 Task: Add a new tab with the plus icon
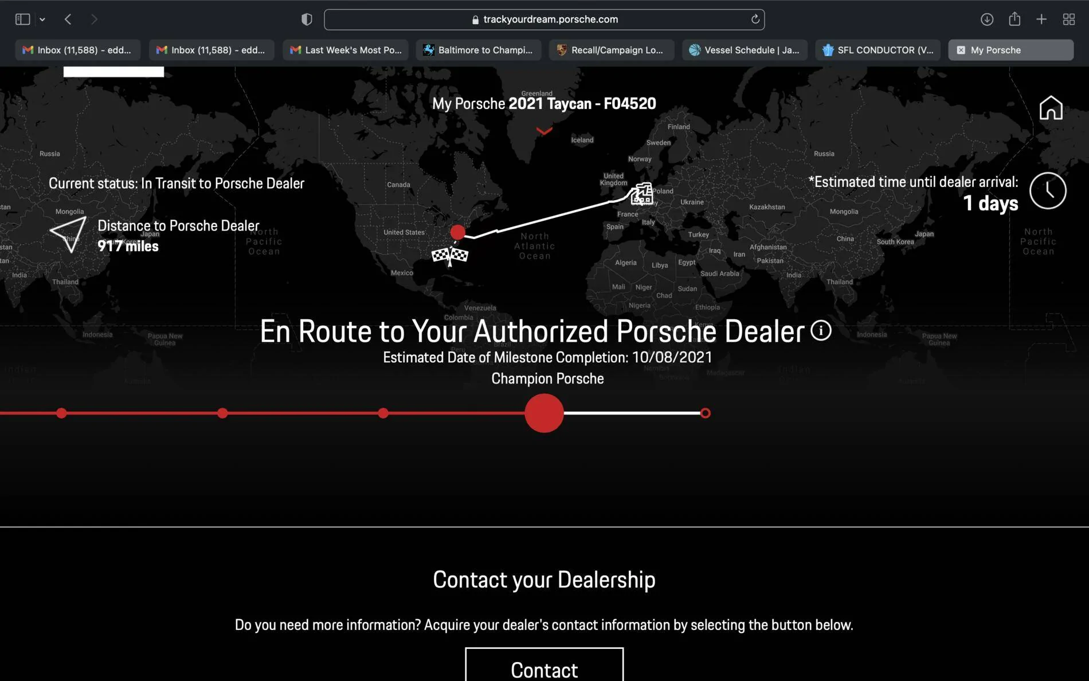1041,19
